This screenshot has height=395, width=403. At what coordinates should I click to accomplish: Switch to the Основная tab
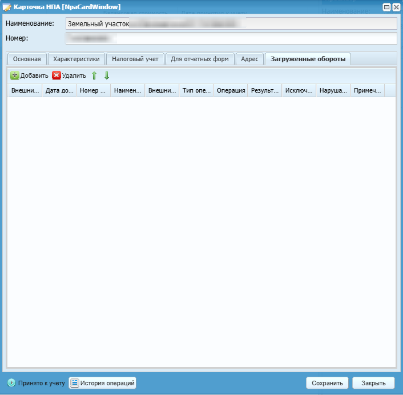(x=27, y=59)
